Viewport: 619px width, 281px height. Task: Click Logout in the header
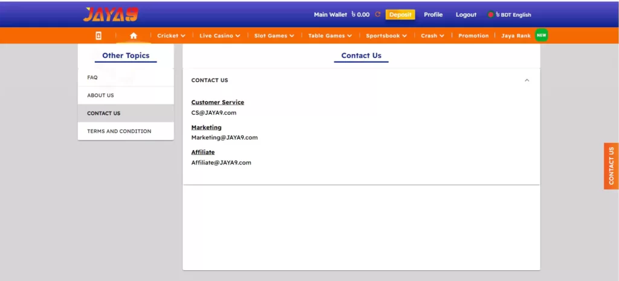(x=466, y=14)
